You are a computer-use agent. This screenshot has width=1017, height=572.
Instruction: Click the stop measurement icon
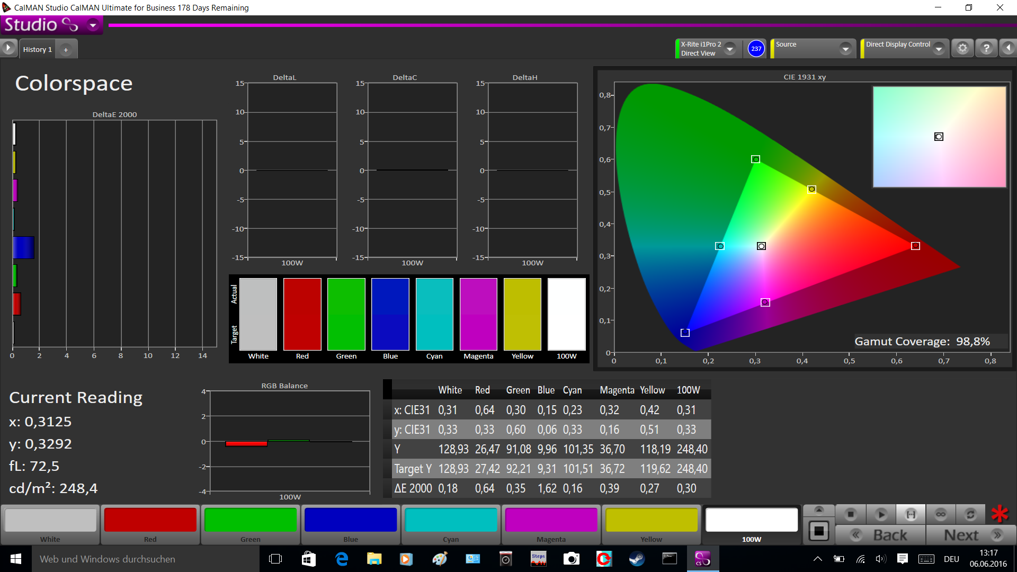click(851, 514)
